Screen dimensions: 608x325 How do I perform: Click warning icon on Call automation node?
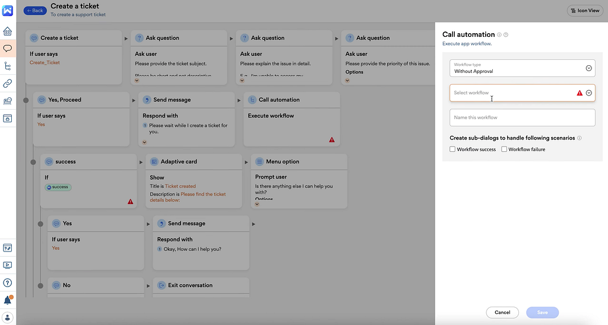coord(332,140)
